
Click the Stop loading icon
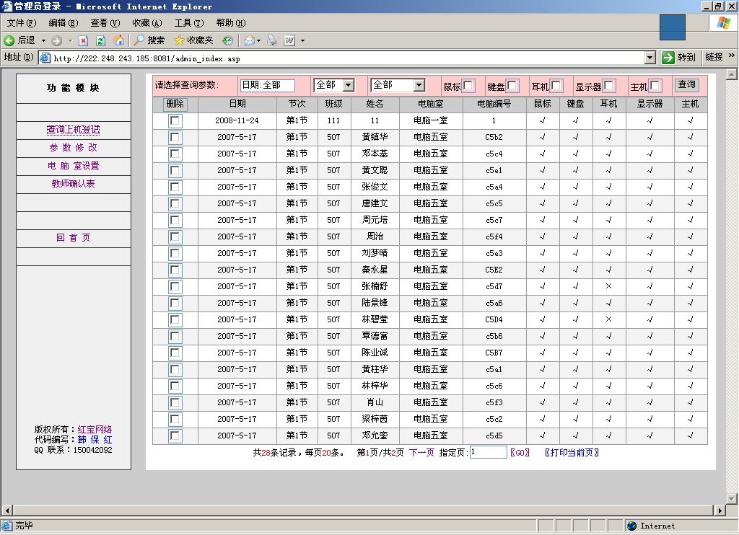pyautogui.click(x=83, y=40)
